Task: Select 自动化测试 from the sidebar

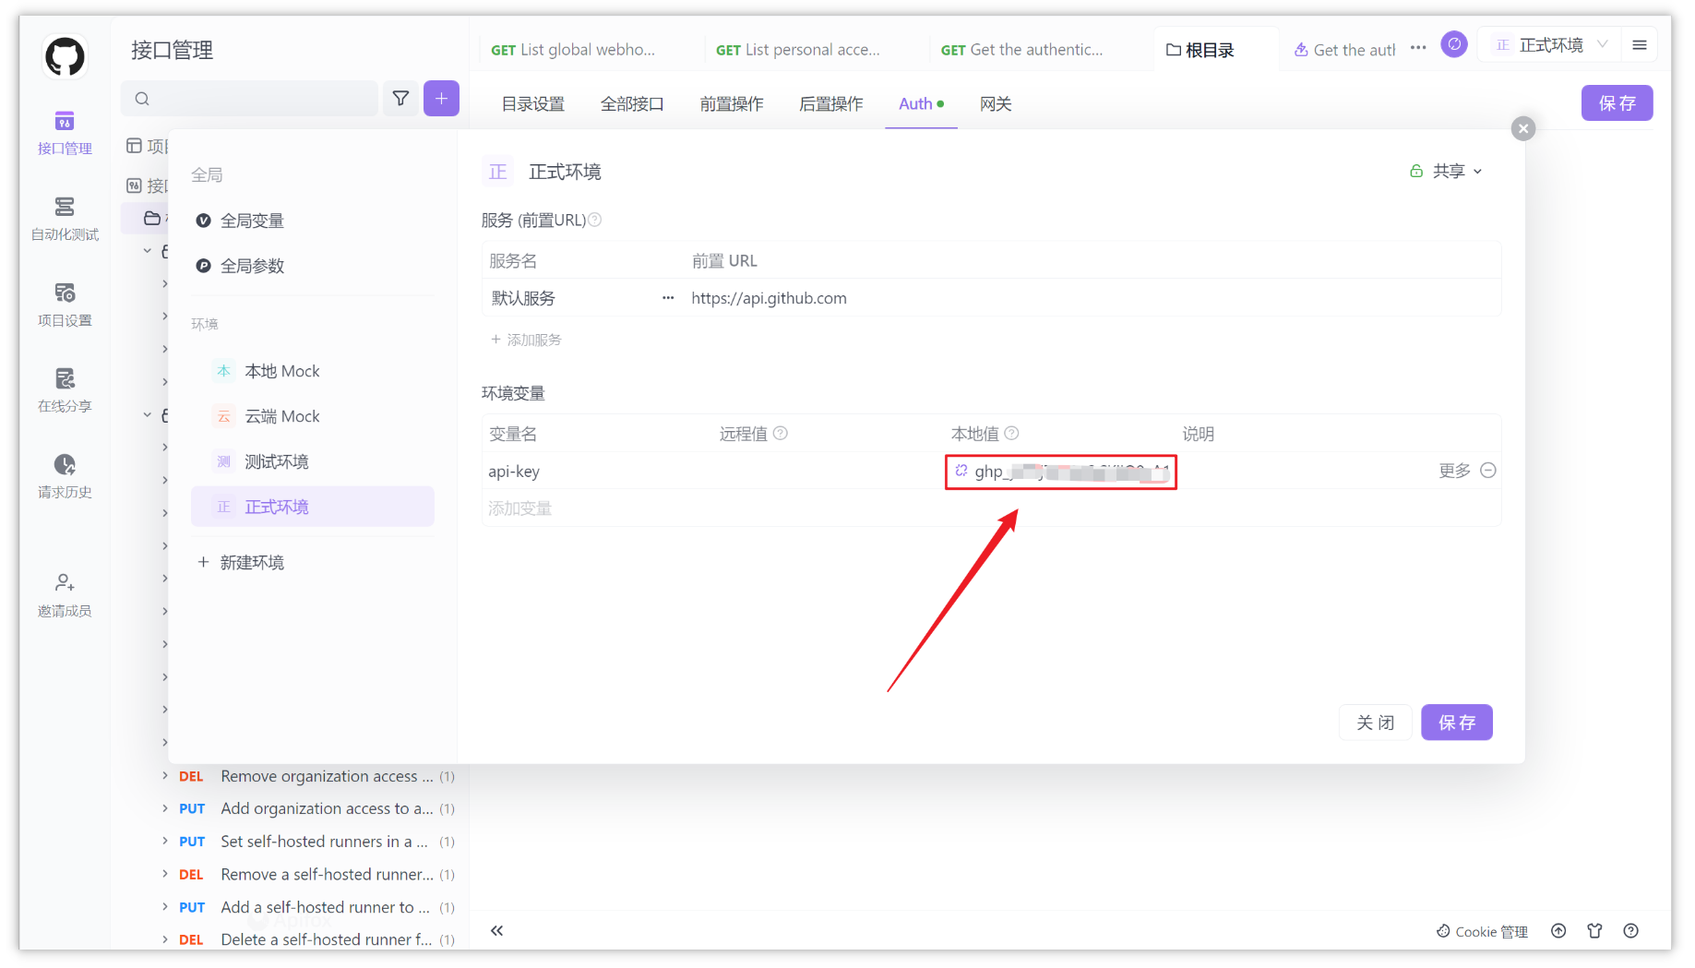Action: tap(64, 220)
